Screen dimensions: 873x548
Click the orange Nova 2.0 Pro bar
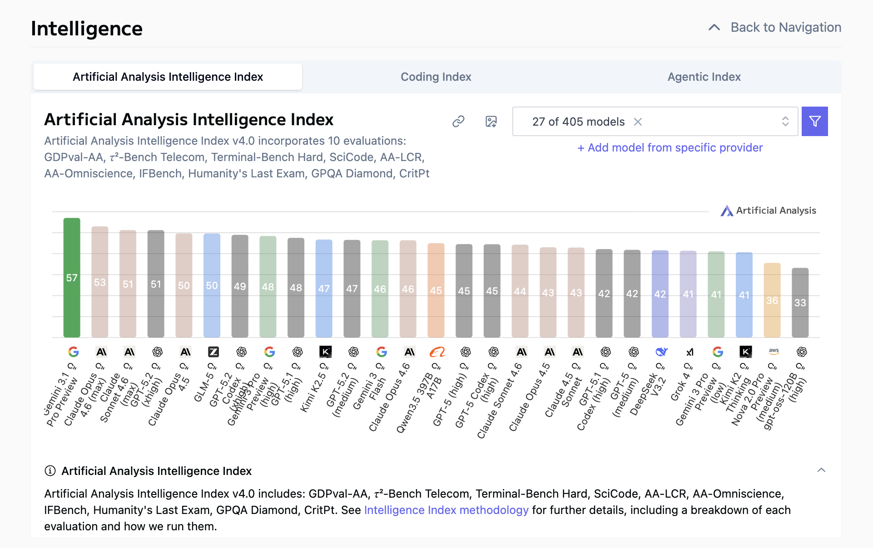(772, 299)
